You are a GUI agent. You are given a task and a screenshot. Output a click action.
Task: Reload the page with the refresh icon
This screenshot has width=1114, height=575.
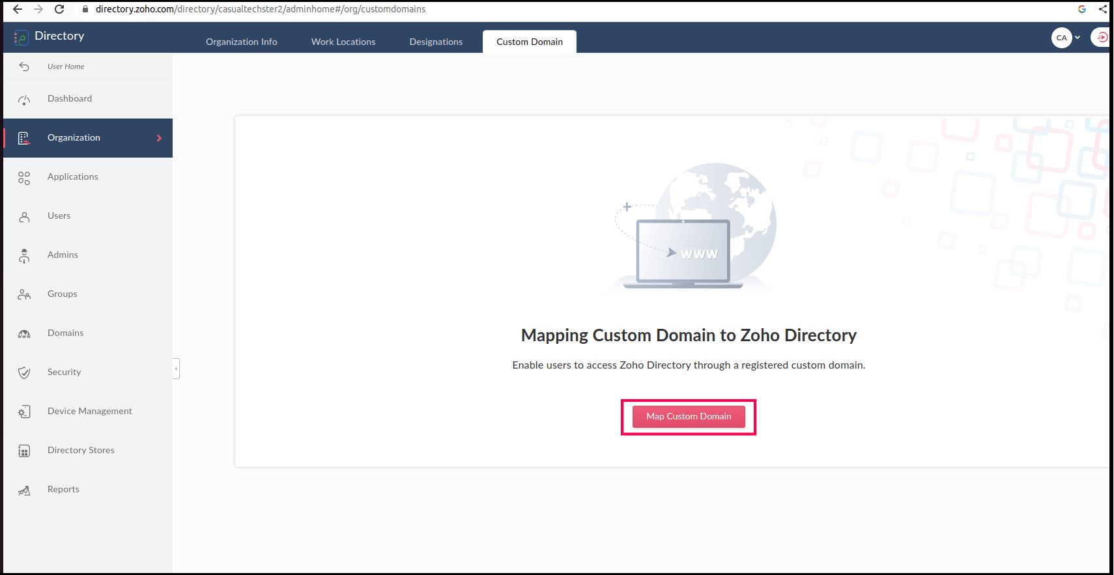[59, 9]
